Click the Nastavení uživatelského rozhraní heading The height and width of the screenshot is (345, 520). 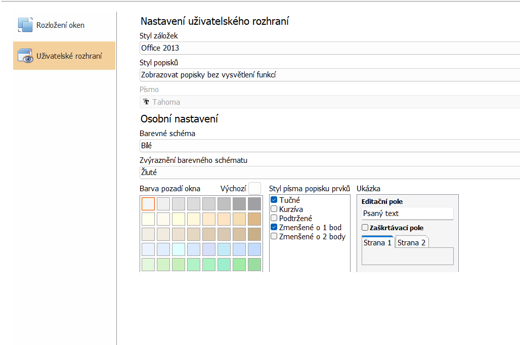click(214, 21)
